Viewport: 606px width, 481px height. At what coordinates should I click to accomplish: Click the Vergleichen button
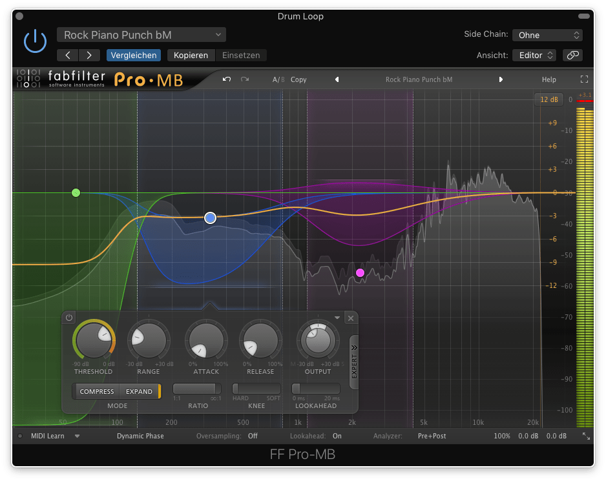pyautogui.click(x=134, y=55)
